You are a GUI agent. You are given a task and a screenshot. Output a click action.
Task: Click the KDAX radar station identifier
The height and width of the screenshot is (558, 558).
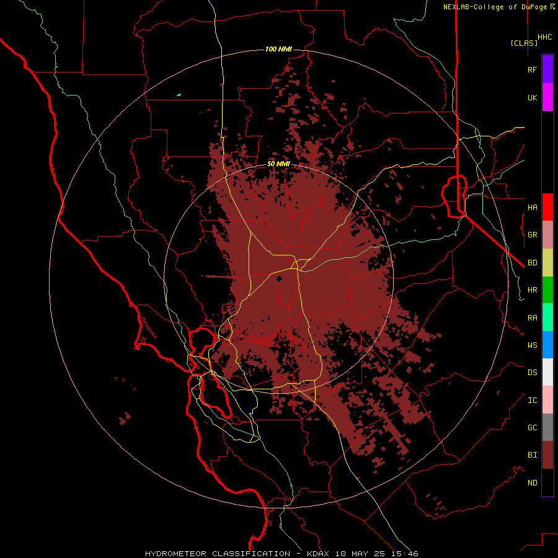click(318, 554)
